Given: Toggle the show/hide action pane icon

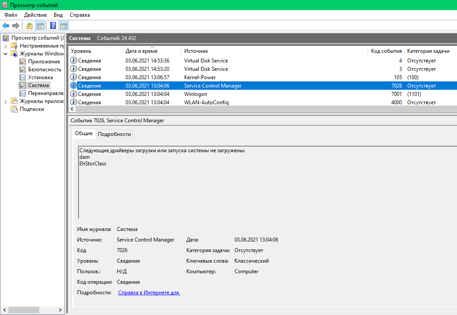Looking at the screenshot, I should [x=64, y=26].
